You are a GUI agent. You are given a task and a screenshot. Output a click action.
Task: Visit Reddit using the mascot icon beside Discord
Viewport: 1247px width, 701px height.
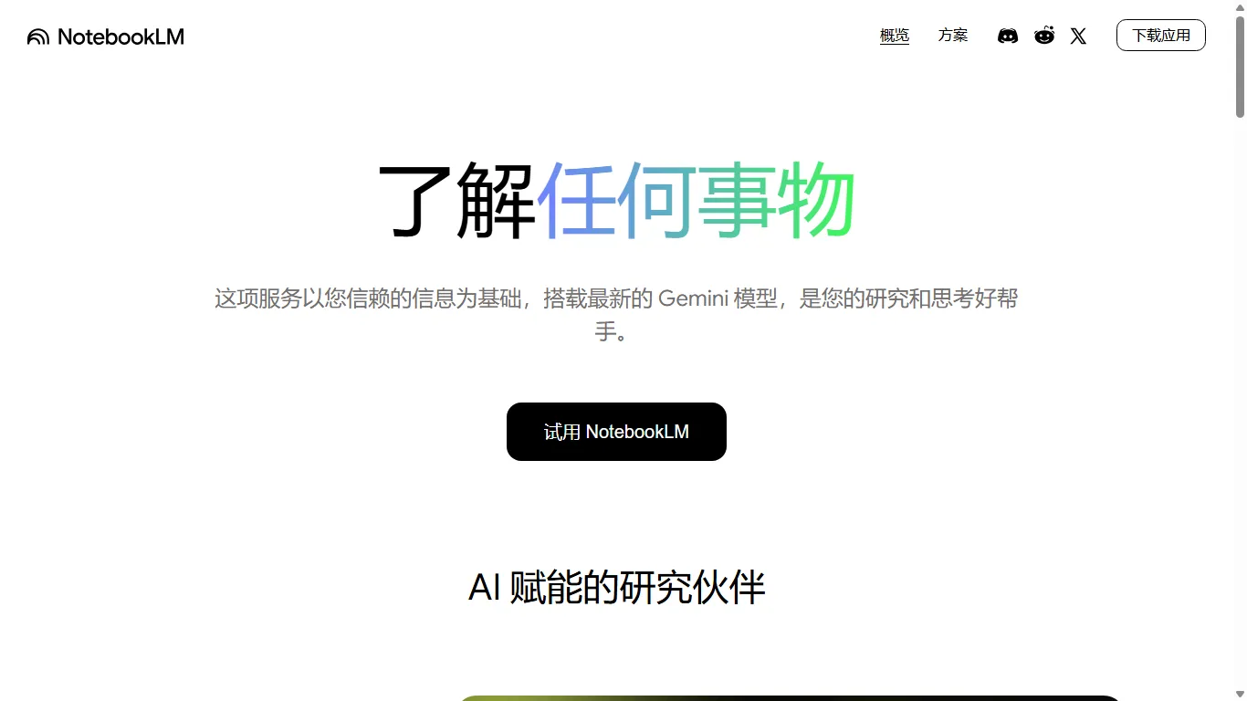(1043, 36)
